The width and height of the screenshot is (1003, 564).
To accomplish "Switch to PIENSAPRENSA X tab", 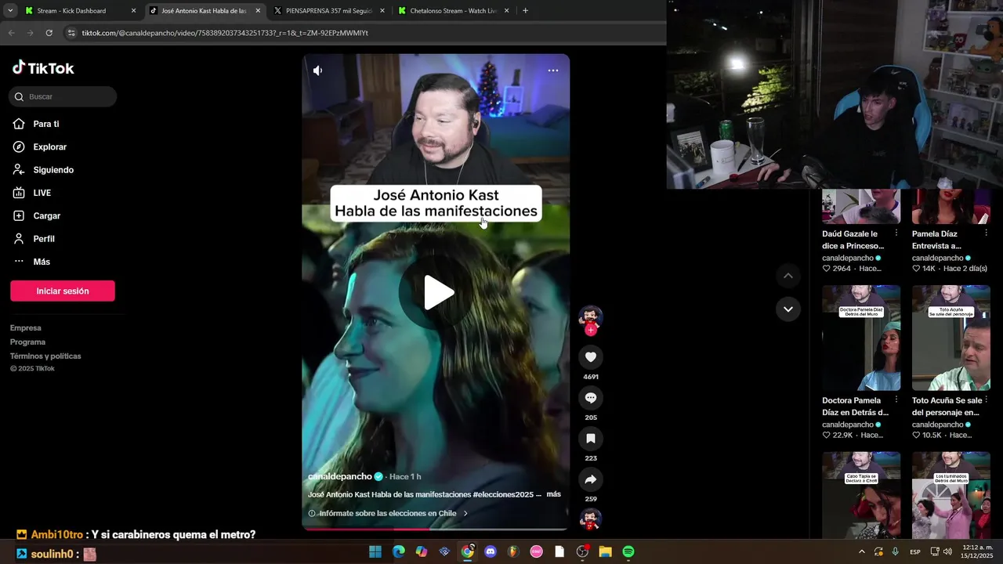I will (x=329, y=11).
